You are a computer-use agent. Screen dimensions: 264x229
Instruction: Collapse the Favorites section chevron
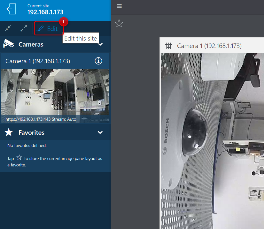click(x=100, y=133)
